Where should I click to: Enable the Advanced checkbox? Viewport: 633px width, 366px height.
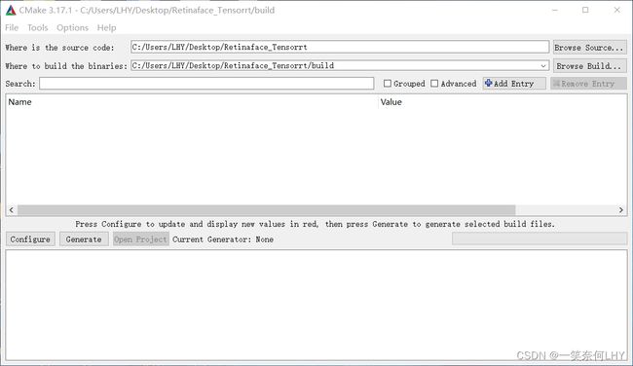tap(434, 84)
